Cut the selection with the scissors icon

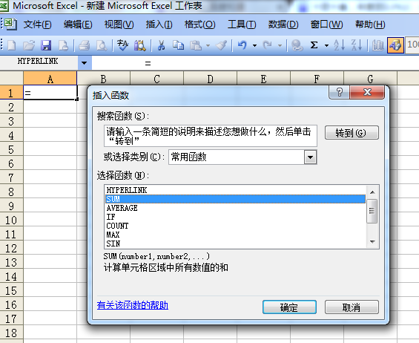[x=161, y=45]
